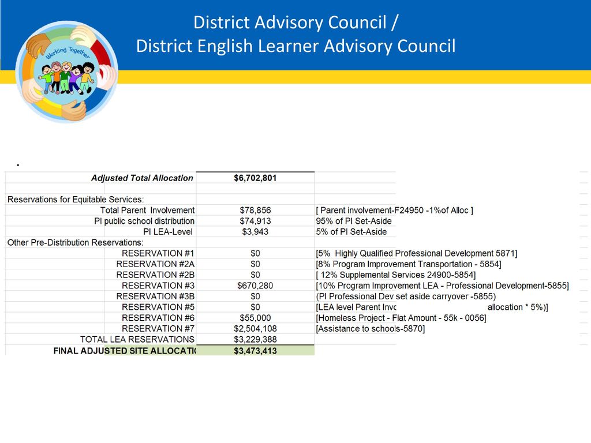Screen dimensions: 591x443
Task: Click the 'Assistance to schools-5870' note
Action: (370, 328)
